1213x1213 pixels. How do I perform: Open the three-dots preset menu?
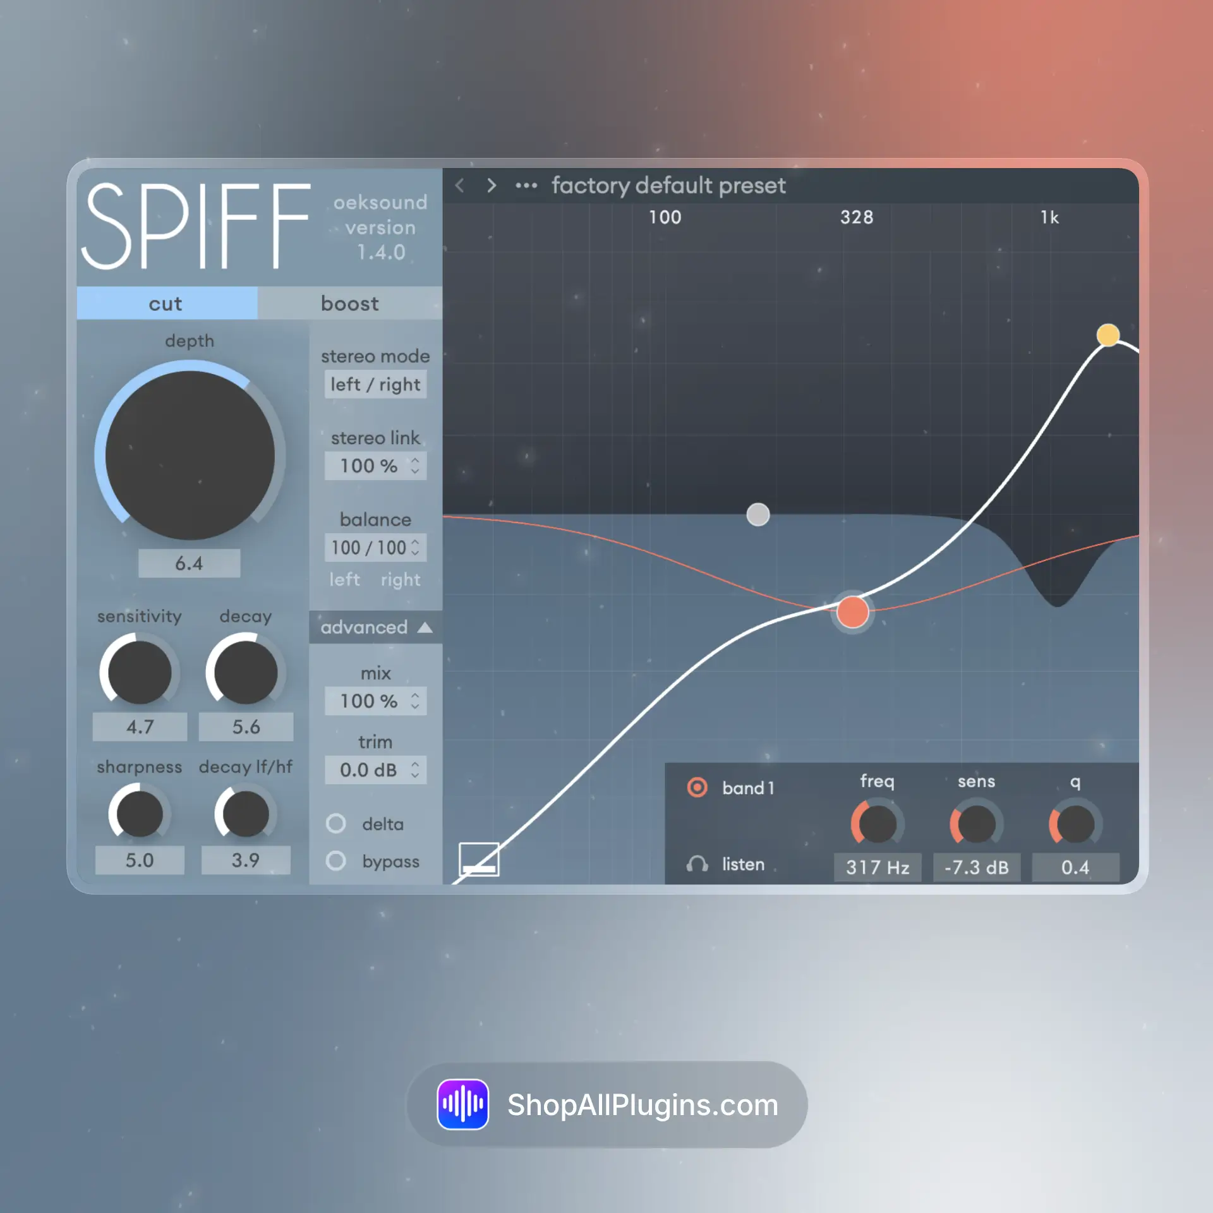pyautogui.click(x=526, y=185)
